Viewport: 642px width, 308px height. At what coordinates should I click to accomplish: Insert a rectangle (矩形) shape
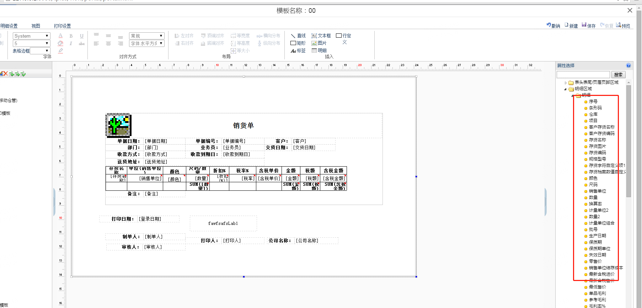point(298,43)
